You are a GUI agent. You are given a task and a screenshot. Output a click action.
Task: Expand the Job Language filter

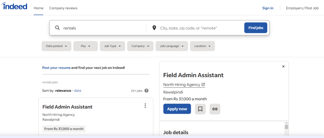[x=172, y=46]
